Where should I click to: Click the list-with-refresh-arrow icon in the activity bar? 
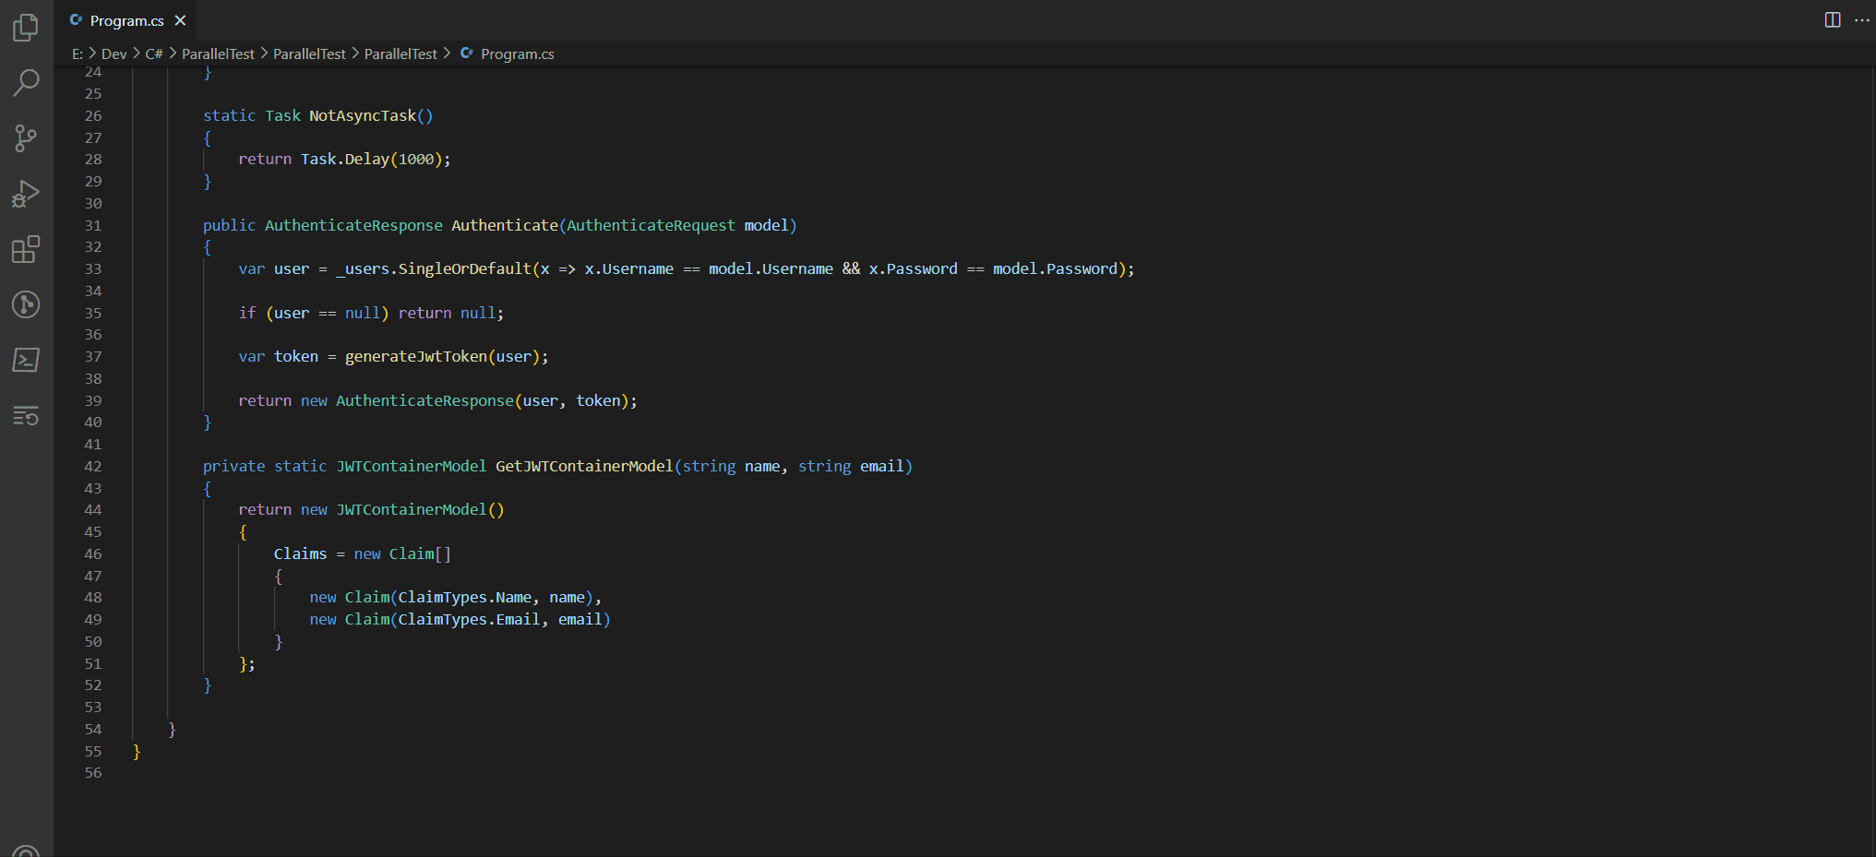pos(26,416)
